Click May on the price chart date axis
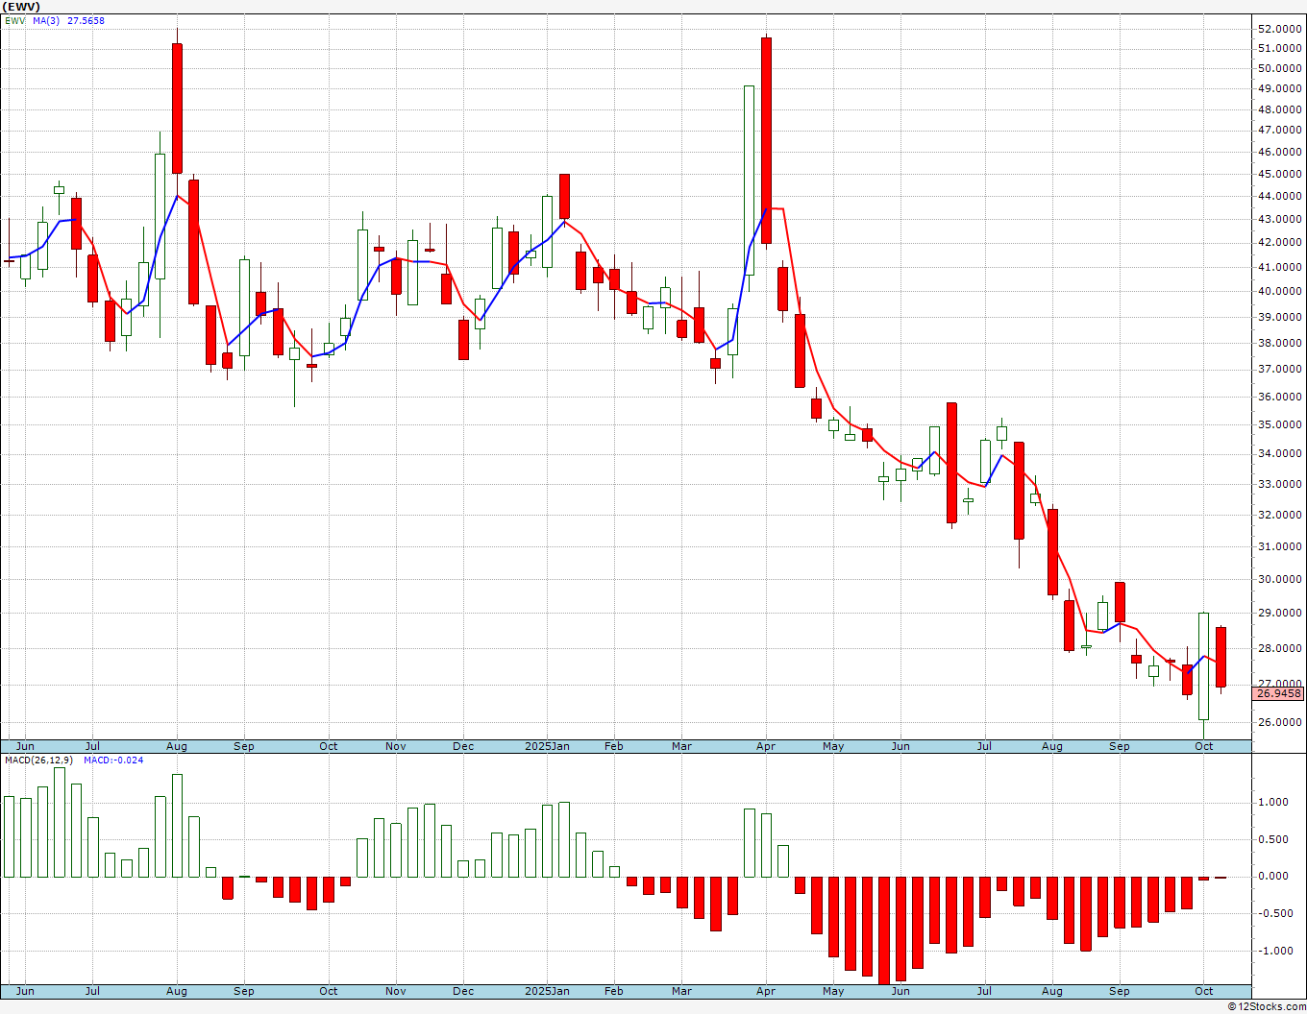Screen dimensions: 1307x1014 833,746
